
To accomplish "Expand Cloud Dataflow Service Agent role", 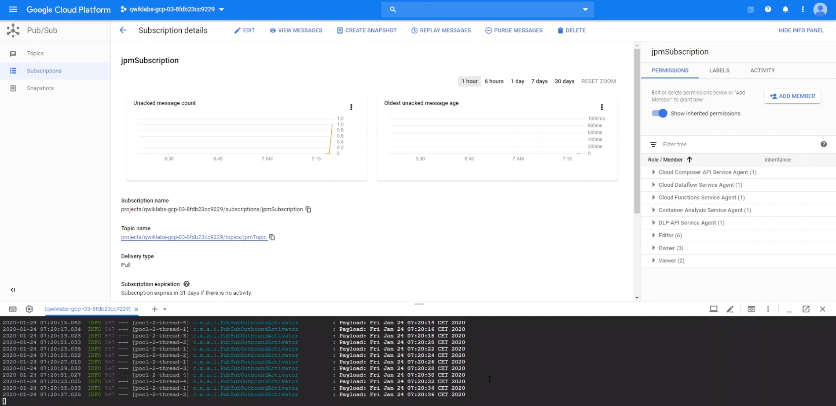I will pyautogui.click(x=653, y=185).
